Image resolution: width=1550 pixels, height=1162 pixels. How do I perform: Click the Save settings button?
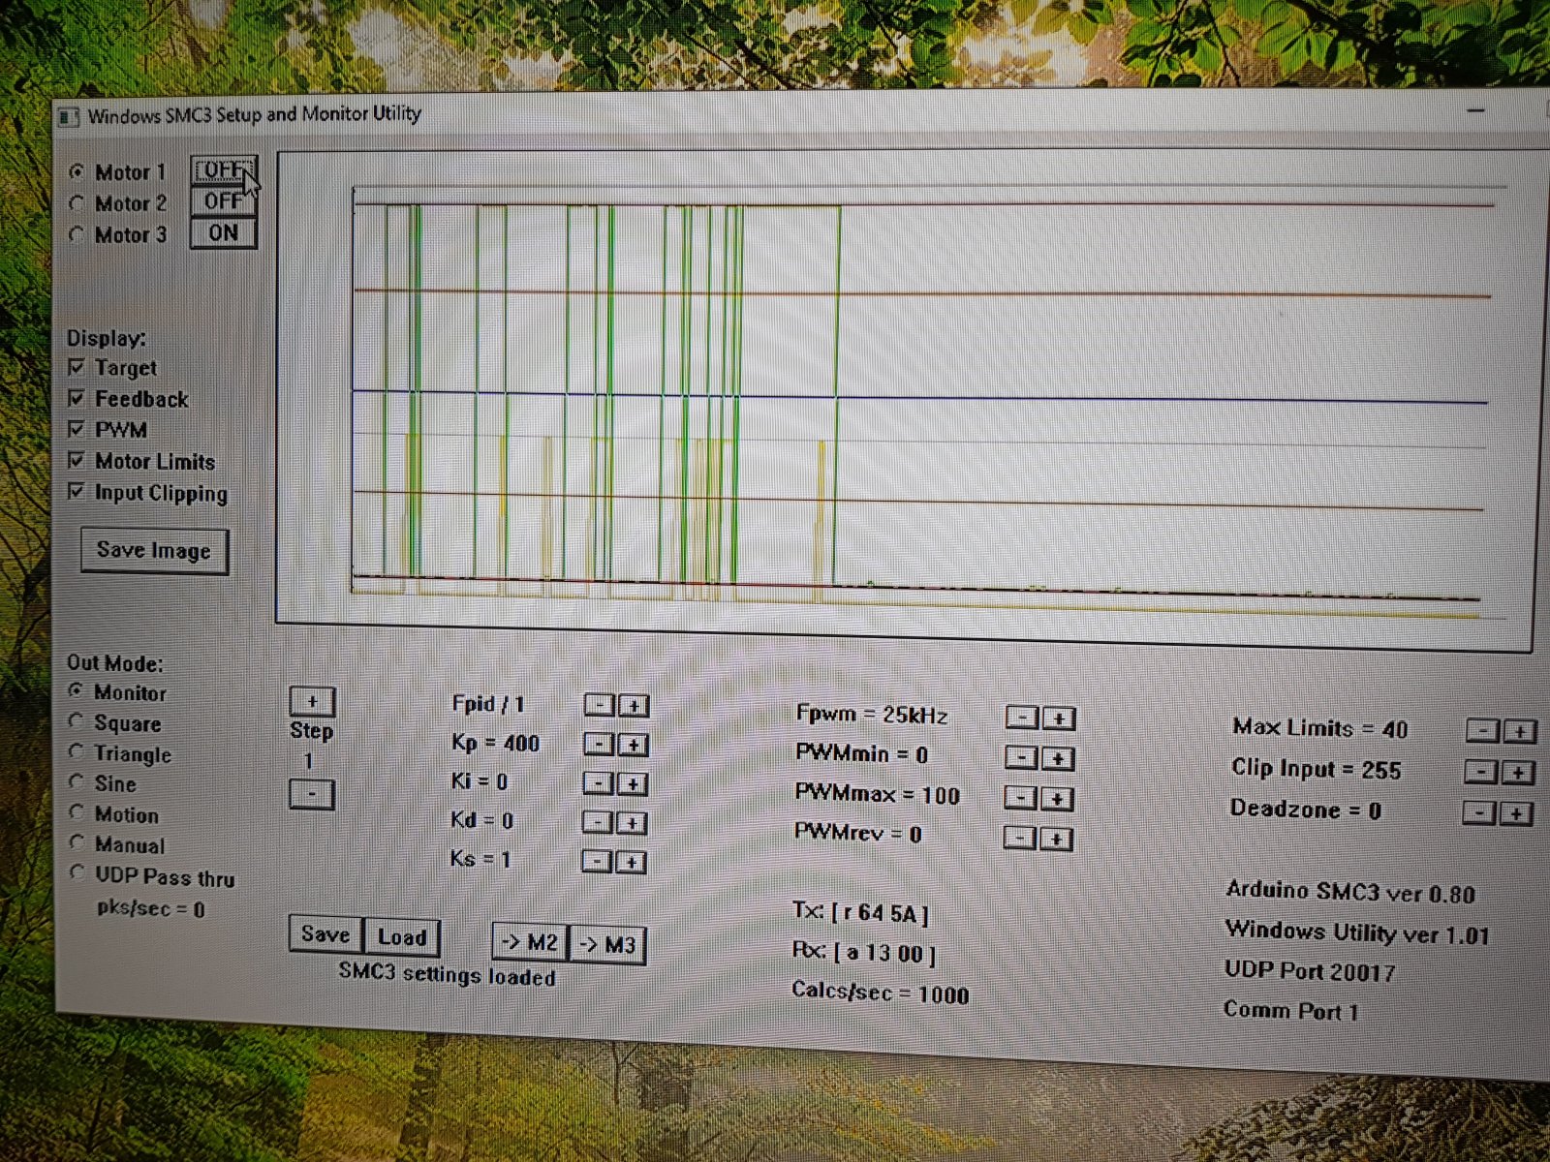(x=326, y=934)
